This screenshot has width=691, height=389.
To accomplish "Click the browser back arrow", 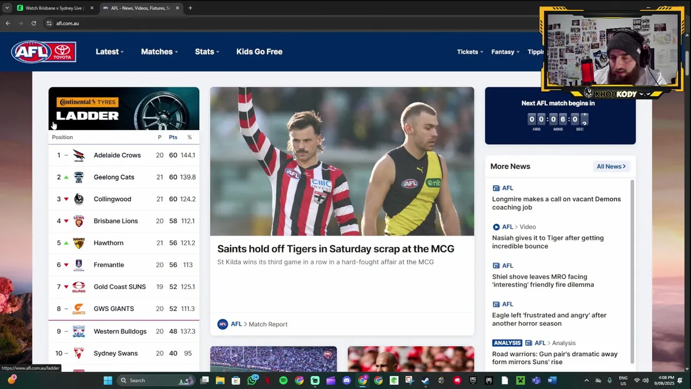I will point(8,23).
